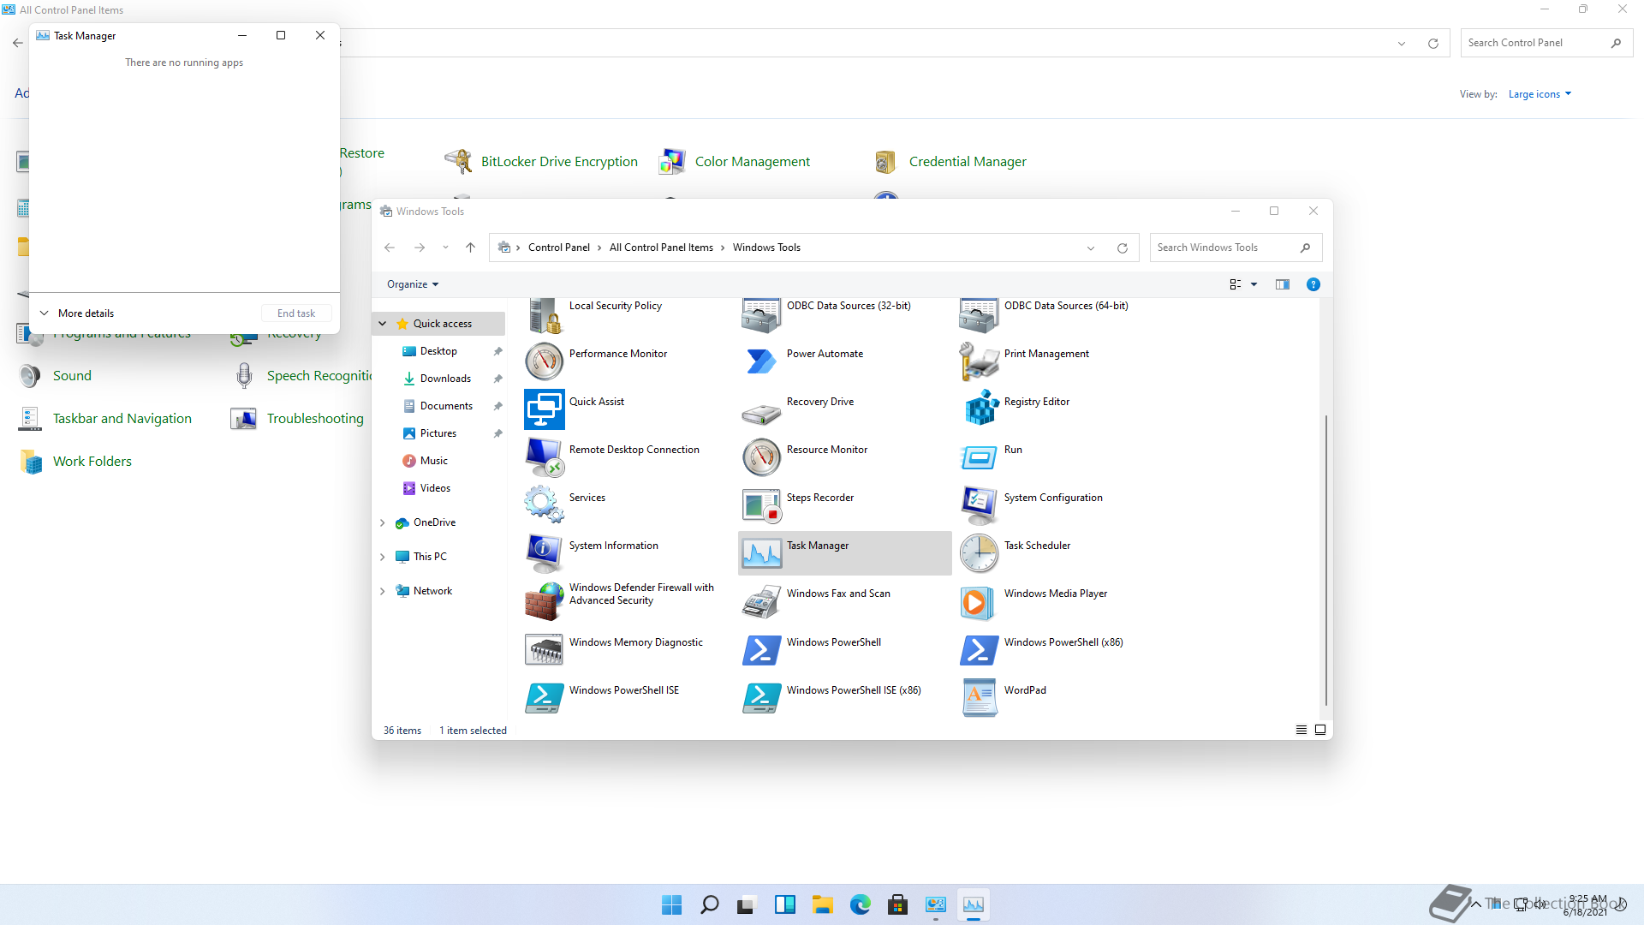
Task: Open the Task Scheduler clock icon
Action: point(980,553)
